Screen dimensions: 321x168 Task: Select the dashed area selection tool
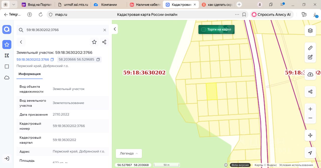coord(7,66)
